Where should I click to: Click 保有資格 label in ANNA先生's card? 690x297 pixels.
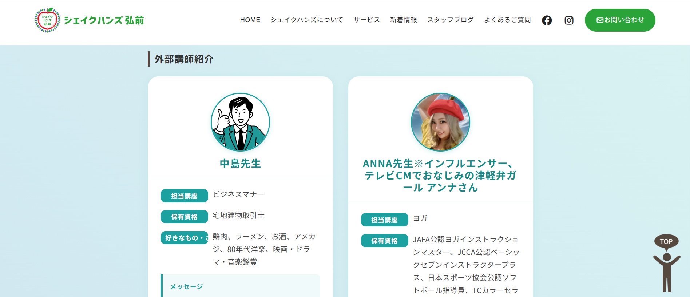pyautogui.click(x=385, y=241)
